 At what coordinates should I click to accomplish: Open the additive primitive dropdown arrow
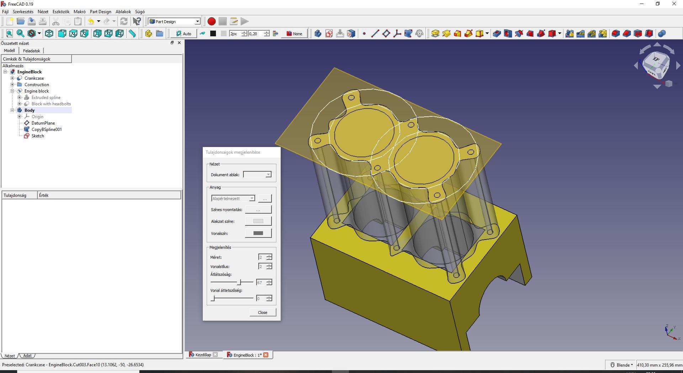coord(487,33)
